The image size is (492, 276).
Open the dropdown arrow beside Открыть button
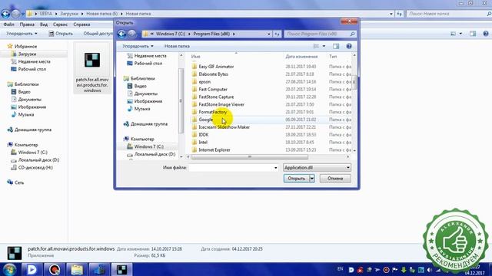(312, 179)
